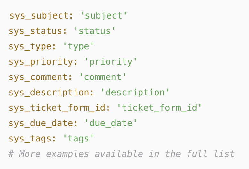Click the sys_description key
The height and width of the screenshot is (169, 249).
(x=49, y=93)
